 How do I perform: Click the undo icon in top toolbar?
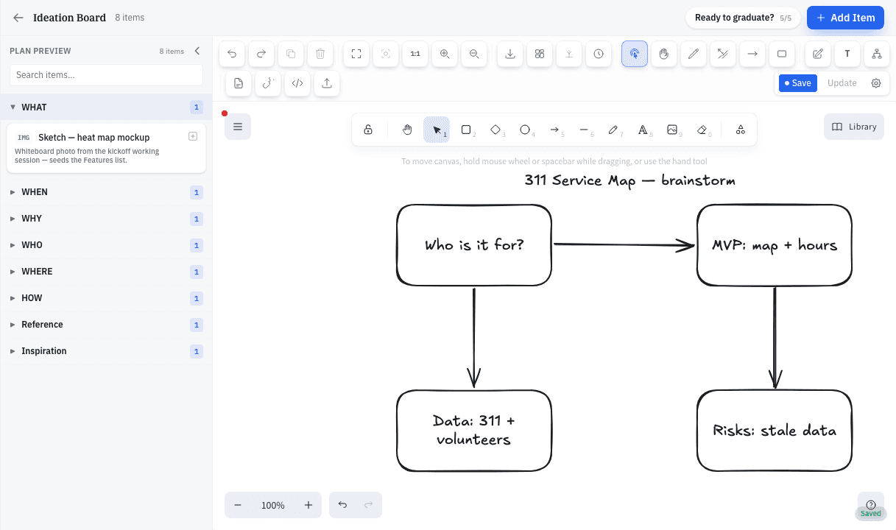[232, 54]
